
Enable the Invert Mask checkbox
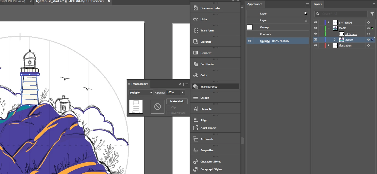tap(168, 113)
